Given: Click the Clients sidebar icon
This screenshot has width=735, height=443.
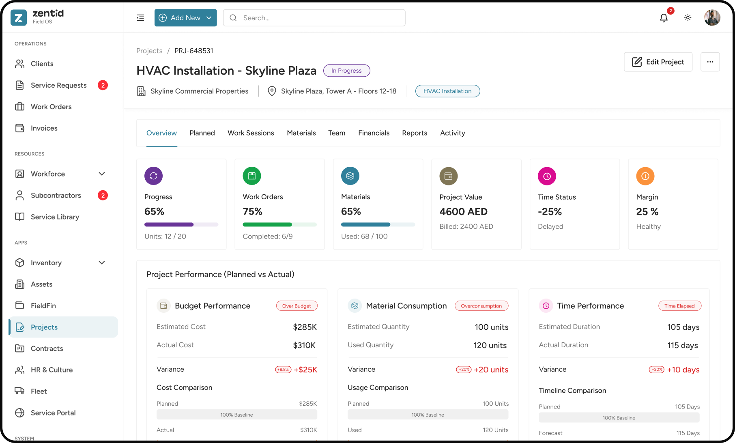Looking at the screenshot, I should coord(19,64).
